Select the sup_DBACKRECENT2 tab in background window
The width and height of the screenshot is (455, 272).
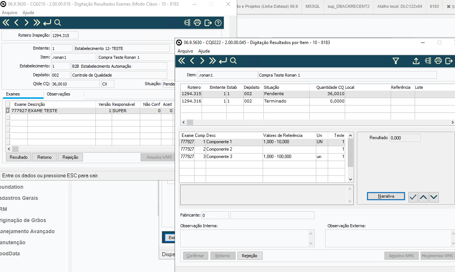348,6
